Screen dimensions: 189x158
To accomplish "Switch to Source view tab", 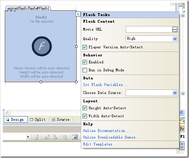I will 61,119.
